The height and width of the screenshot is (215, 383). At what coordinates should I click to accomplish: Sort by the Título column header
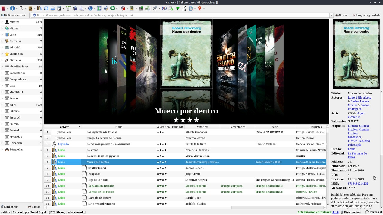[x=118, y=127]
